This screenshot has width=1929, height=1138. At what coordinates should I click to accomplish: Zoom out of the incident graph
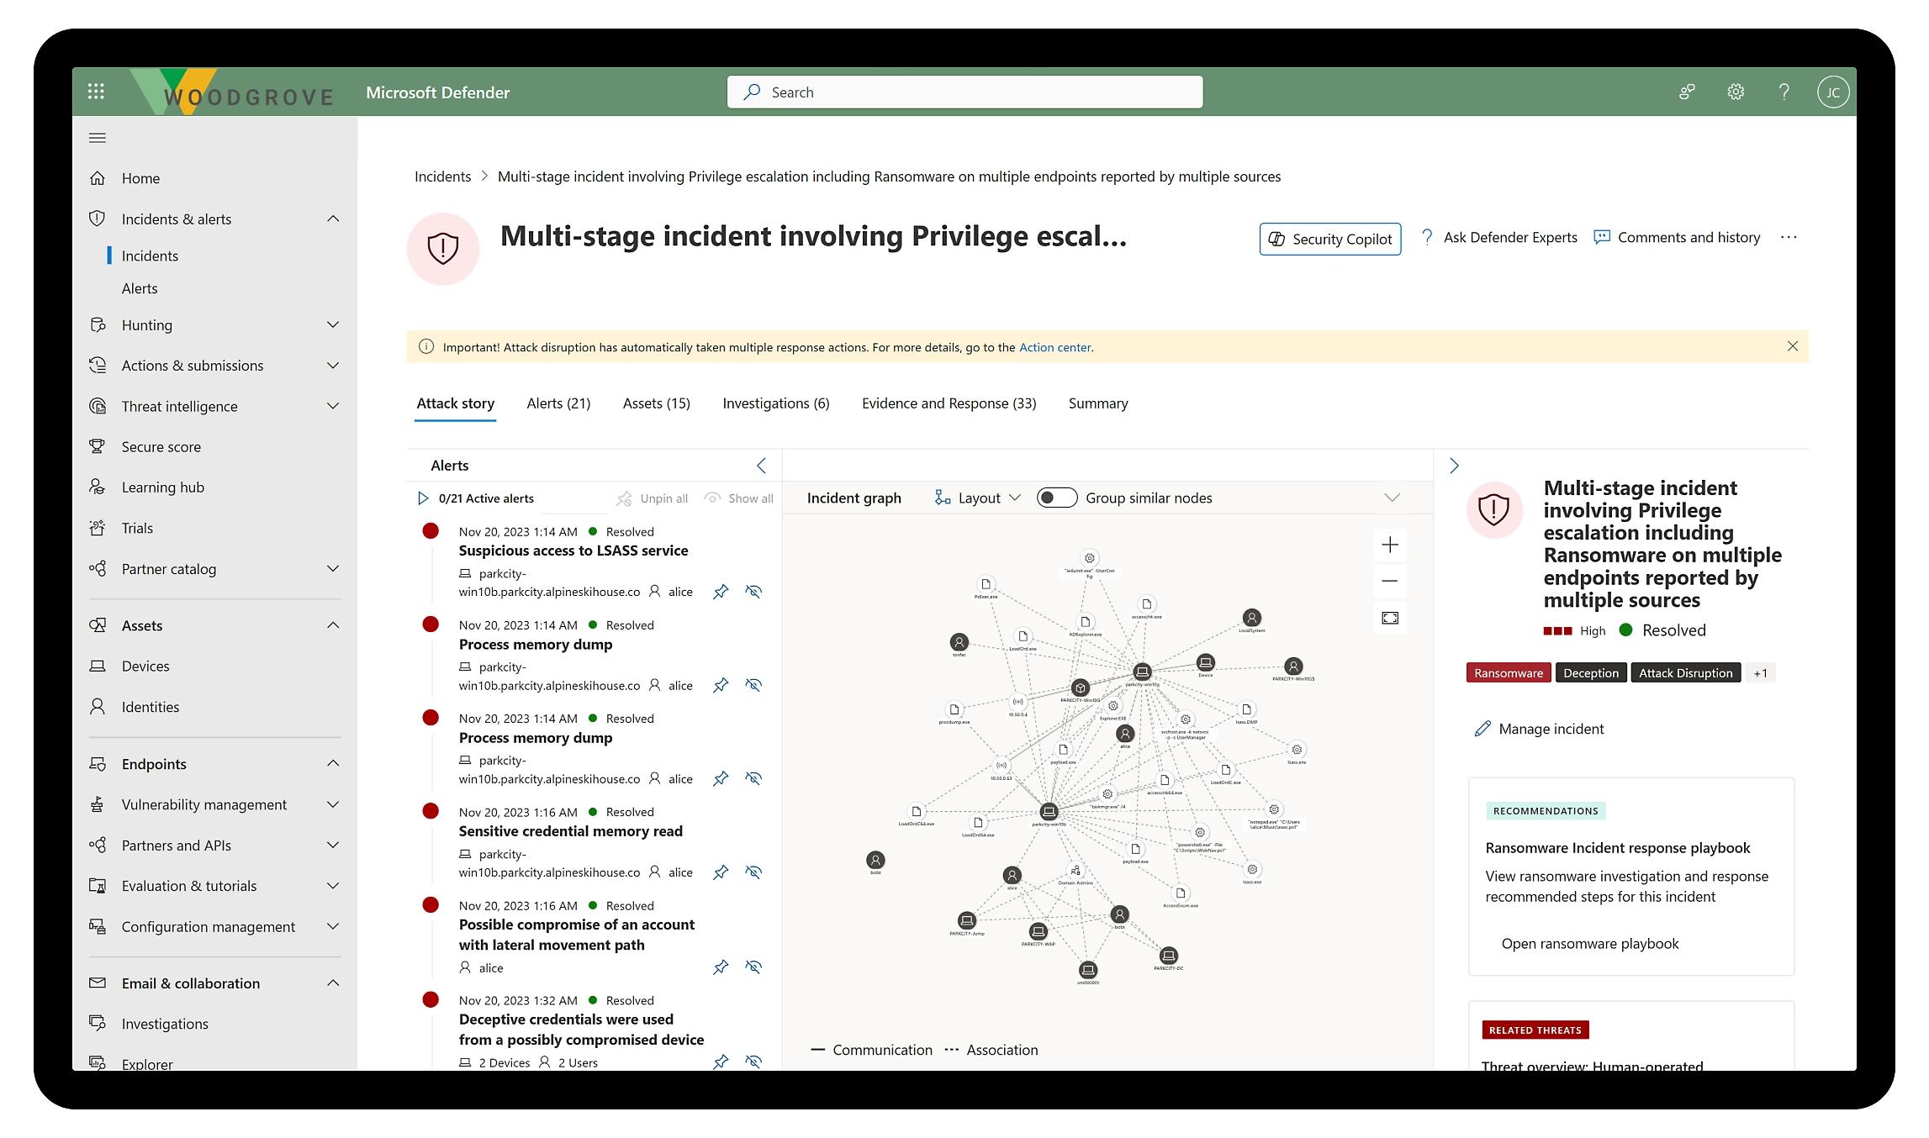1390,581
